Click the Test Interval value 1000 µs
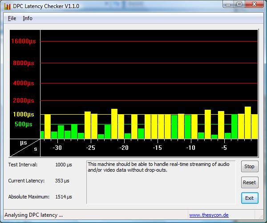The width and height of the screenshot is (267, 223). [63, 165]
